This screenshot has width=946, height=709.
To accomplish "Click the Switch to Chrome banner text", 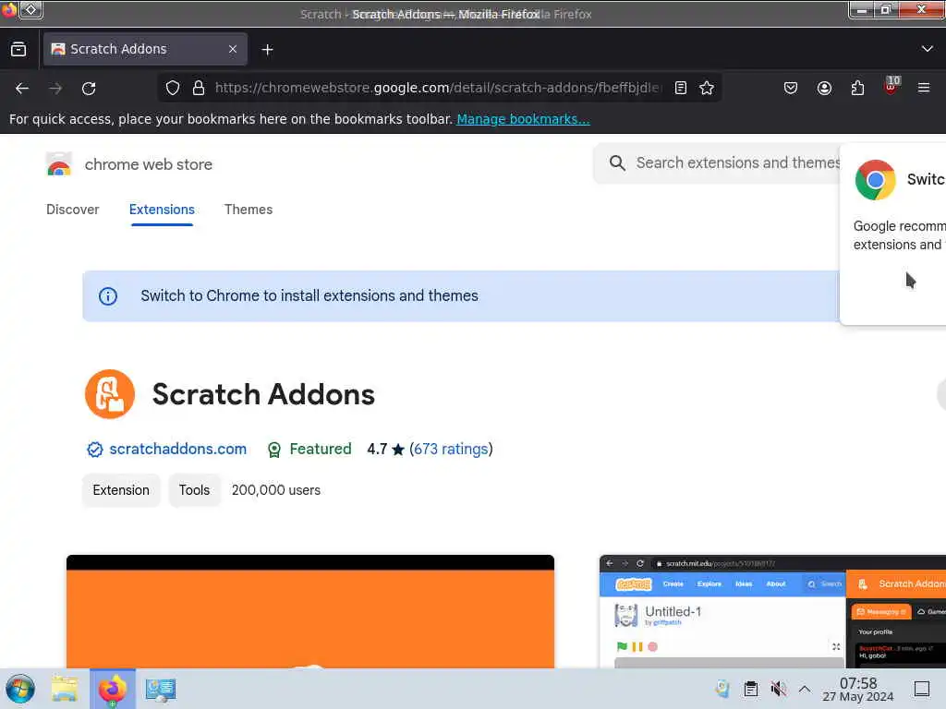I will (x=309, y=296).
